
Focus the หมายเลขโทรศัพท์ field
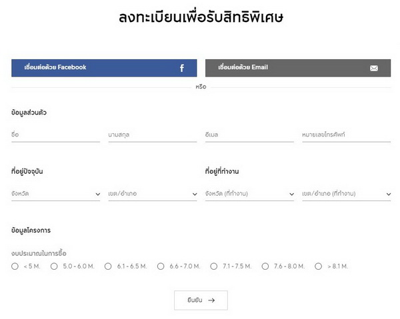click(346, 135)
